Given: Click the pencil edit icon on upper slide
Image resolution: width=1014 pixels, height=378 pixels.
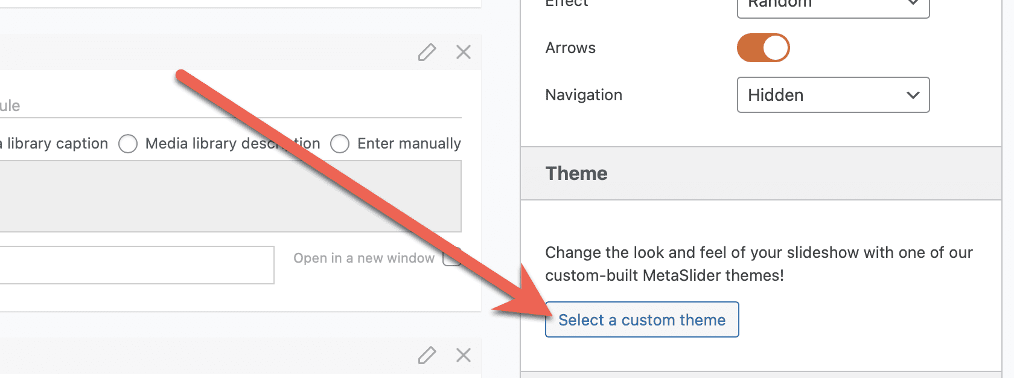Looking at the screenshot, I should pyautogui.click(x=427, y=53).
